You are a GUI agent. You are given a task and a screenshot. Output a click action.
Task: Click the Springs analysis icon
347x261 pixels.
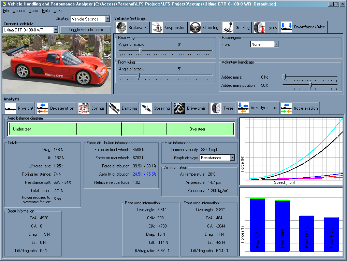84,108
